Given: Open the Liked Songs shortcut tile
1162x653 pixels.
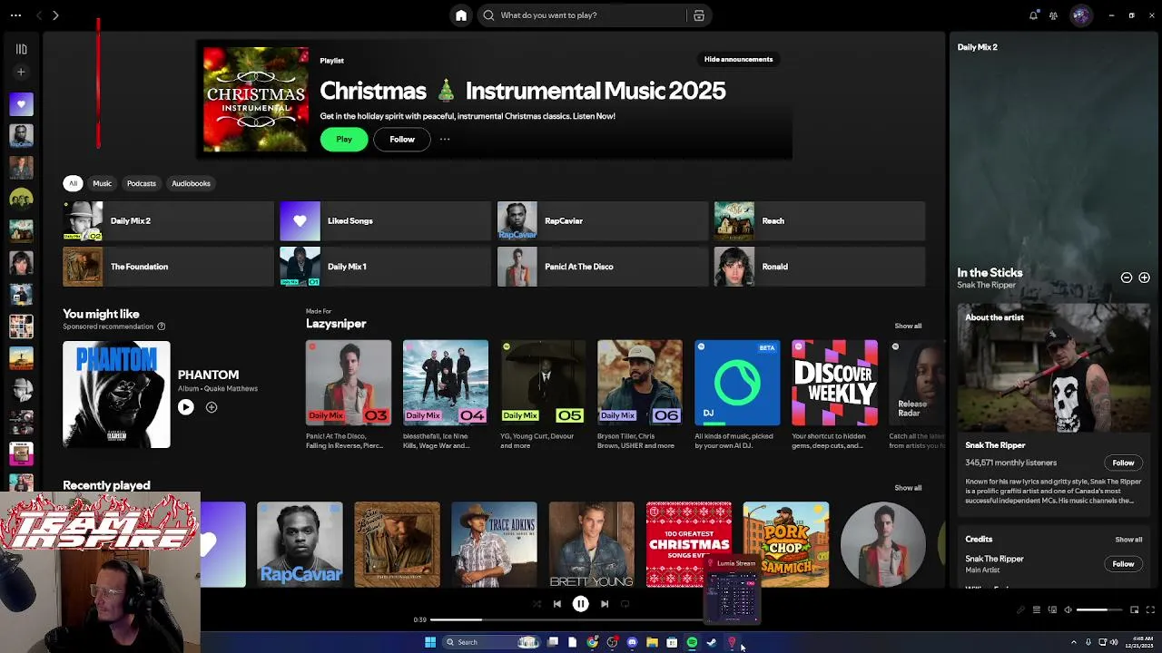Looking at the screenshot, I should 385,220.
